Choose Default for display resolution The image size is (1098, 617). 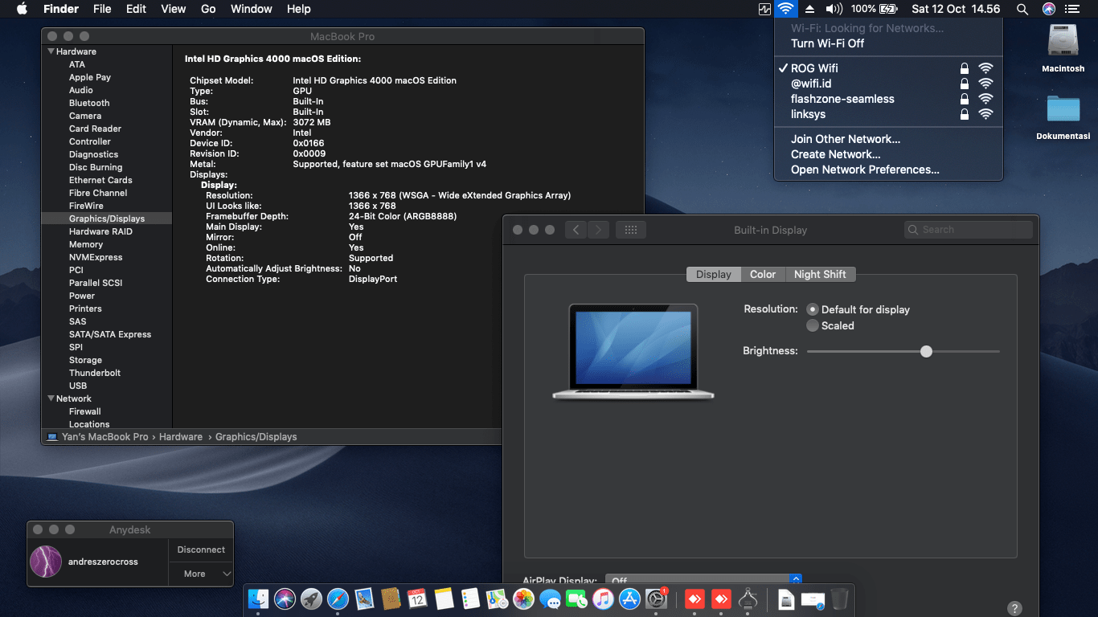point(813,309)
